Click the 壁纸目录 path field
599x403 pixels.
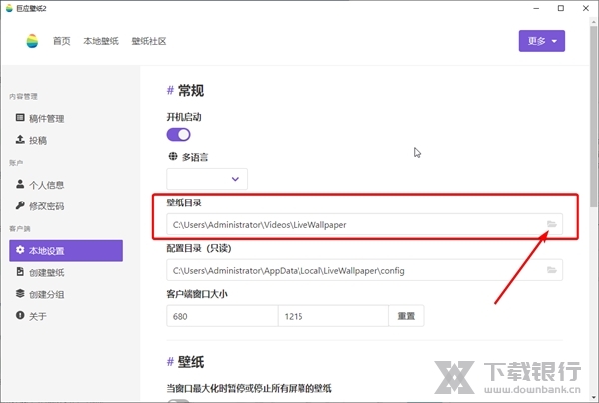[364, 224]
